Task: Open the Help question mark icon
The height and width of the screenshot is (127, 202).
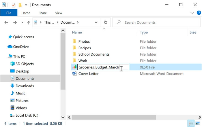Action: click(199, 13)
